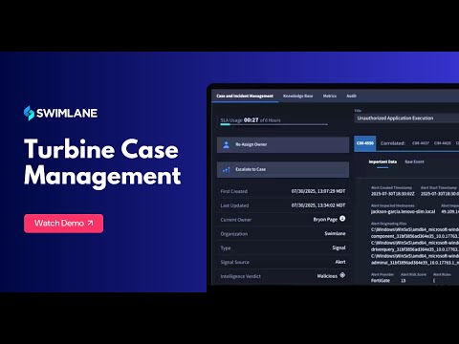Click the Watch Demo button

click(x=63, y=224)
